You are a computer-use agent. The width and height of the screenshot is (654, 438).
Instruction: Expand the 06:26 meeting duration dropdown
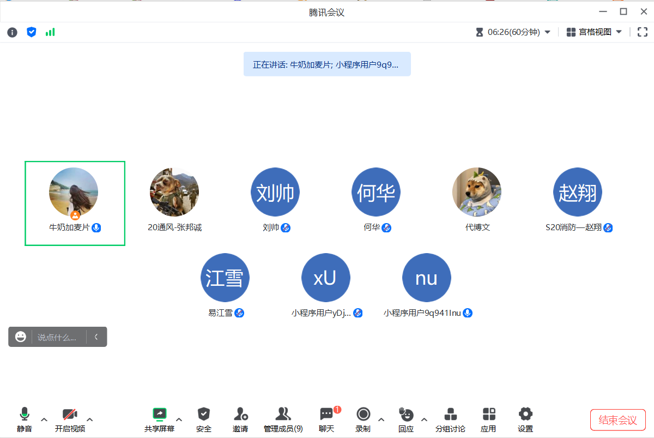(548, 32)
